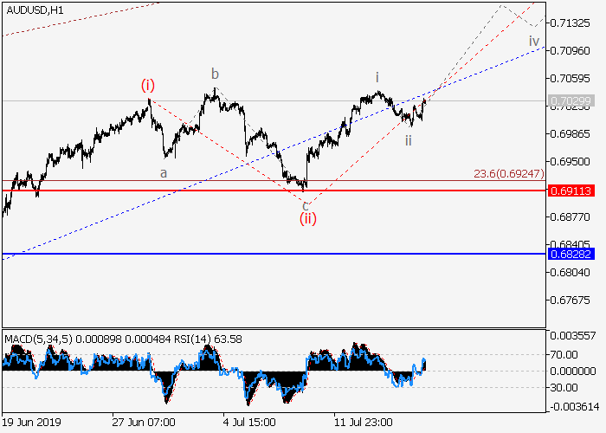606x433 pixels.
Task: Select the blue-gray wave ii label
Action: pos(408,139)
